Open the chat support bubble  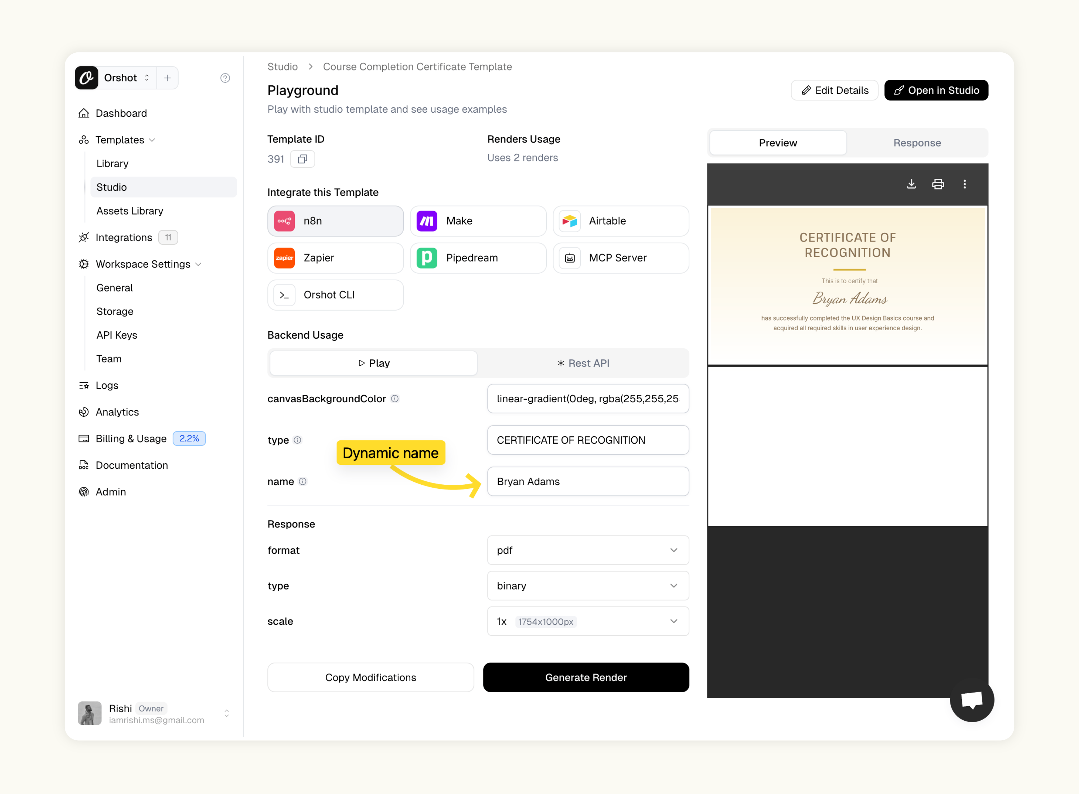point(972,700)
